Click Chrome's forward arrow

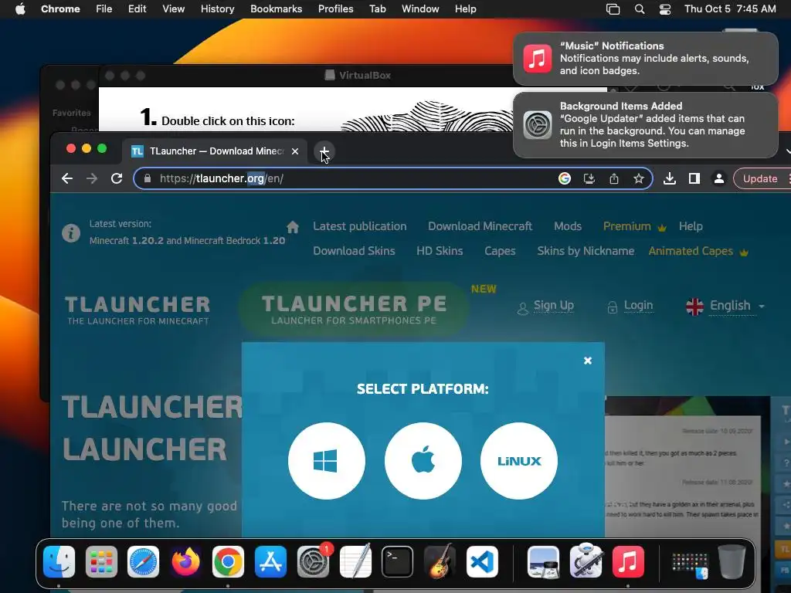point(92,178)
